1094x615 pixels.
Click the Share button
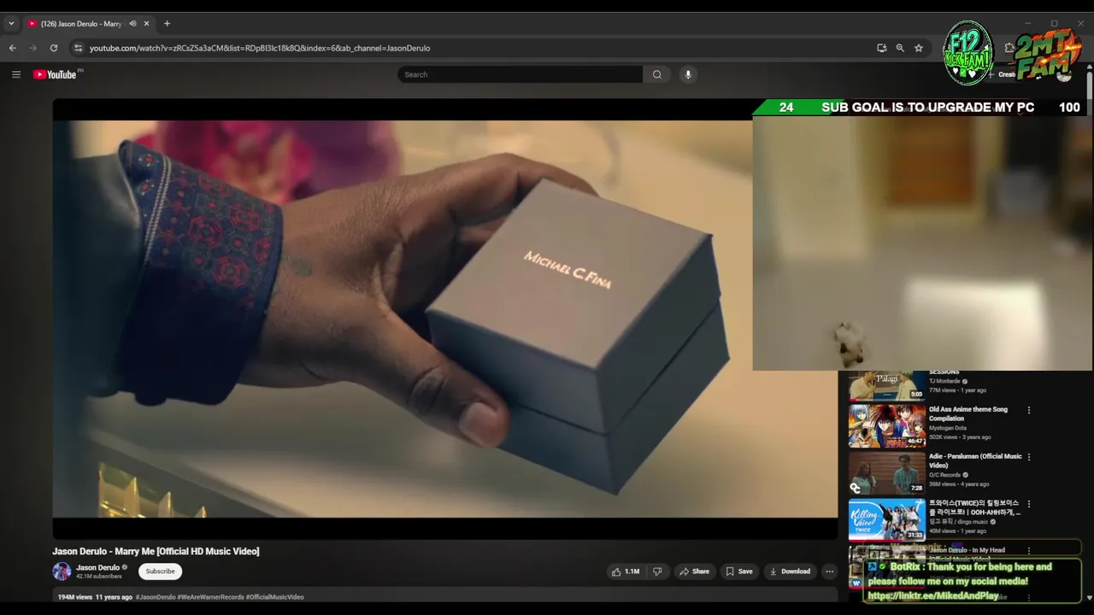[x=694, y=571]
